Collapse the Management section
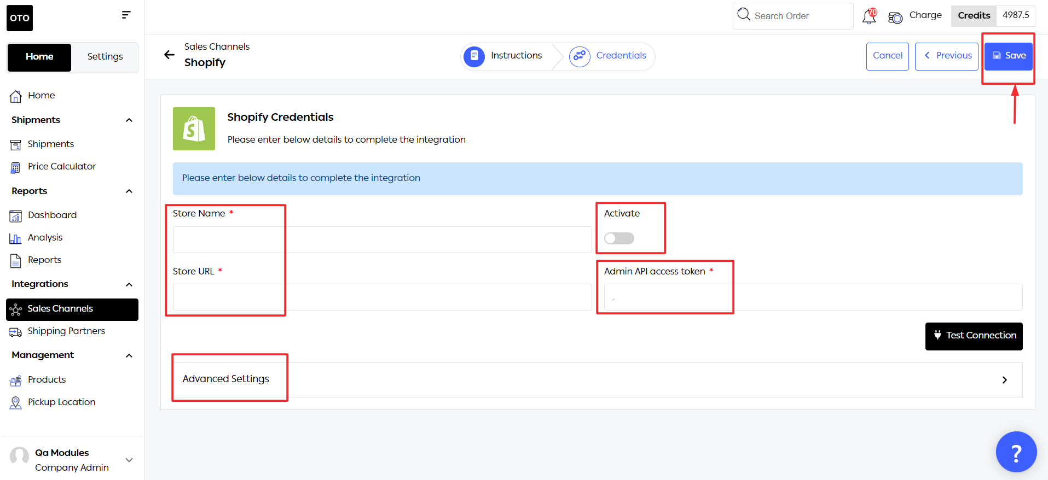This screenshot has width=1048, height=480. pyautogui.click(x=129, y=356)
